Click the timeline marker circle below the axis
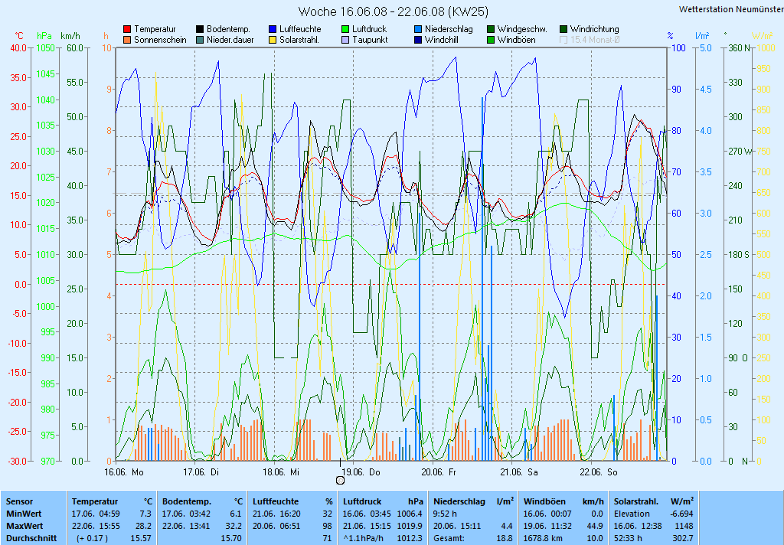Viewport: 784px width, 545px height. (x=341, y=481)
